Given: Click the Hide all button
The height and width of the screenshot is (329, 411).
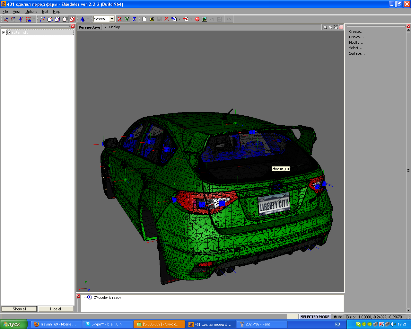Looking at the screenshot, I should 56,309.
